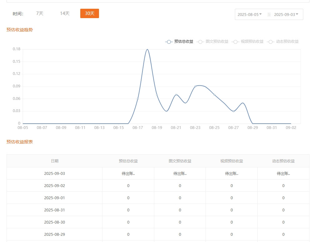Image resolution: width=312 pixels, height=242 pixels.
Task: Select the 30天 time range tab
Action: (90, 13)
